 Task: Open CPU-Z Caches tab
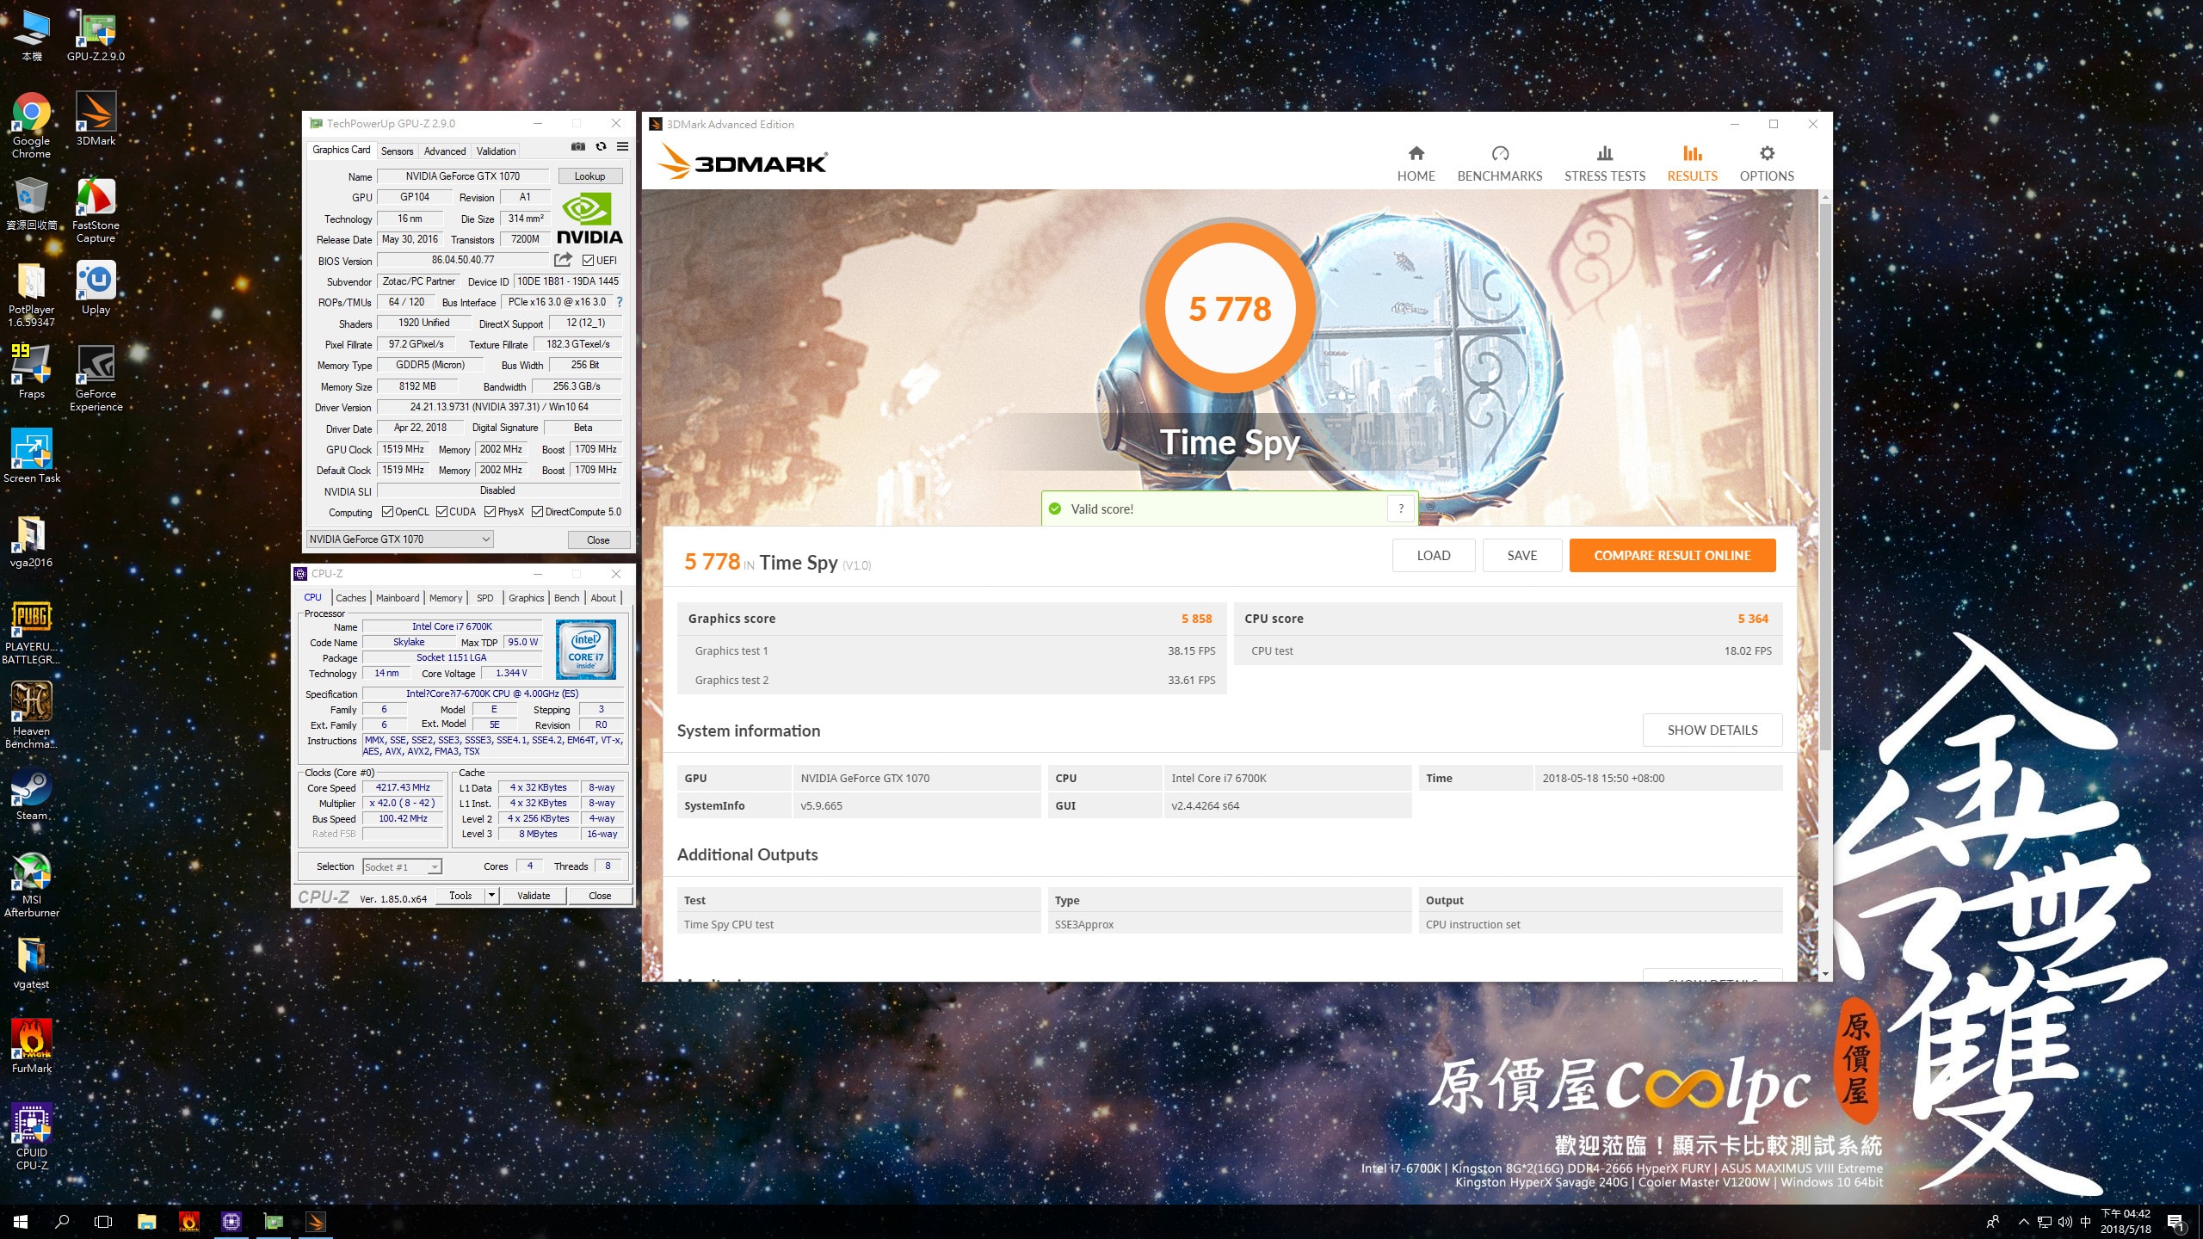[350, 598]
